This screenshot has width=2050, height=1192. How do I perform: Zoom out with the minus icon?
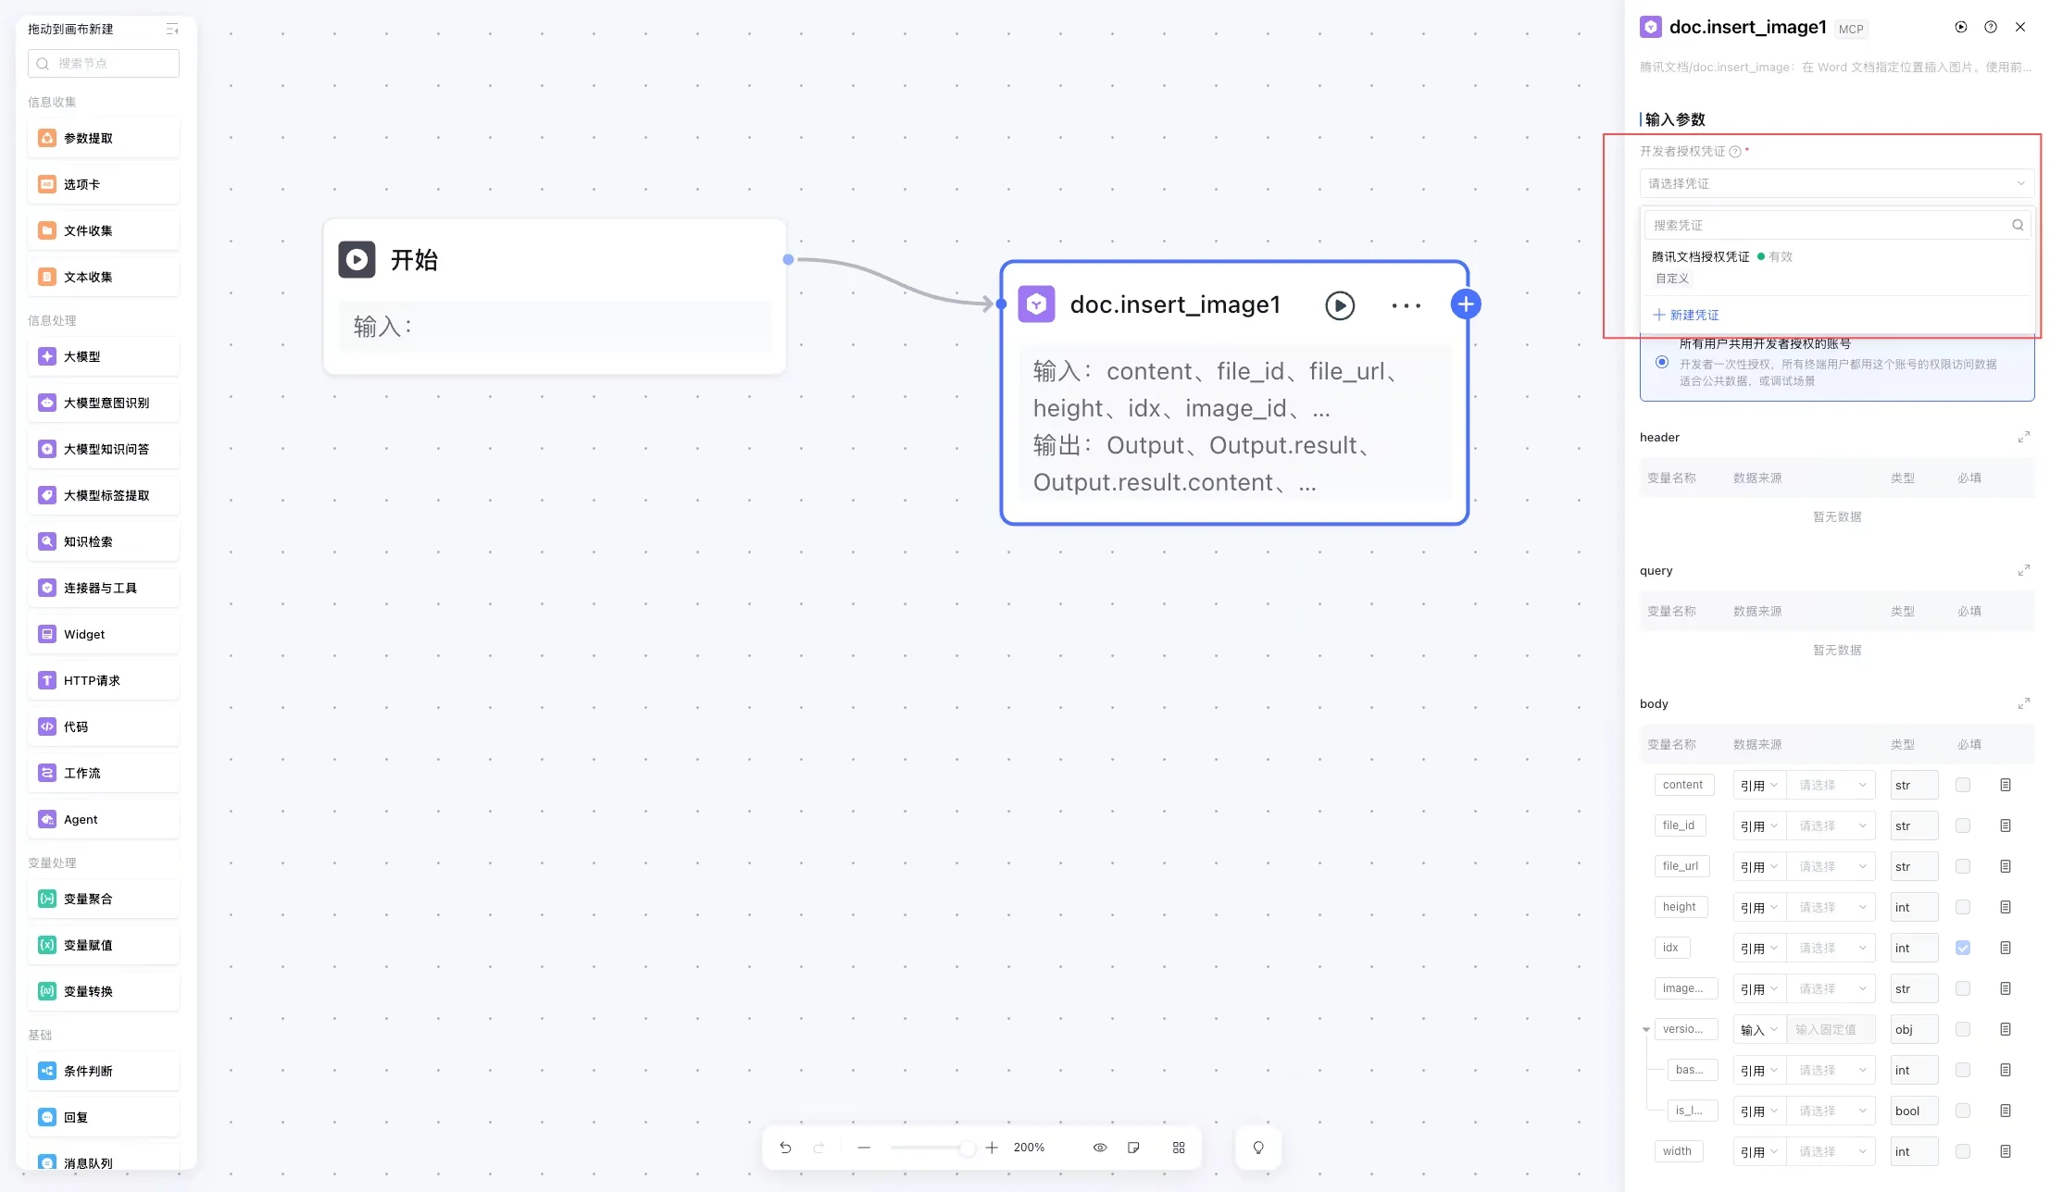pos(864,1148)
